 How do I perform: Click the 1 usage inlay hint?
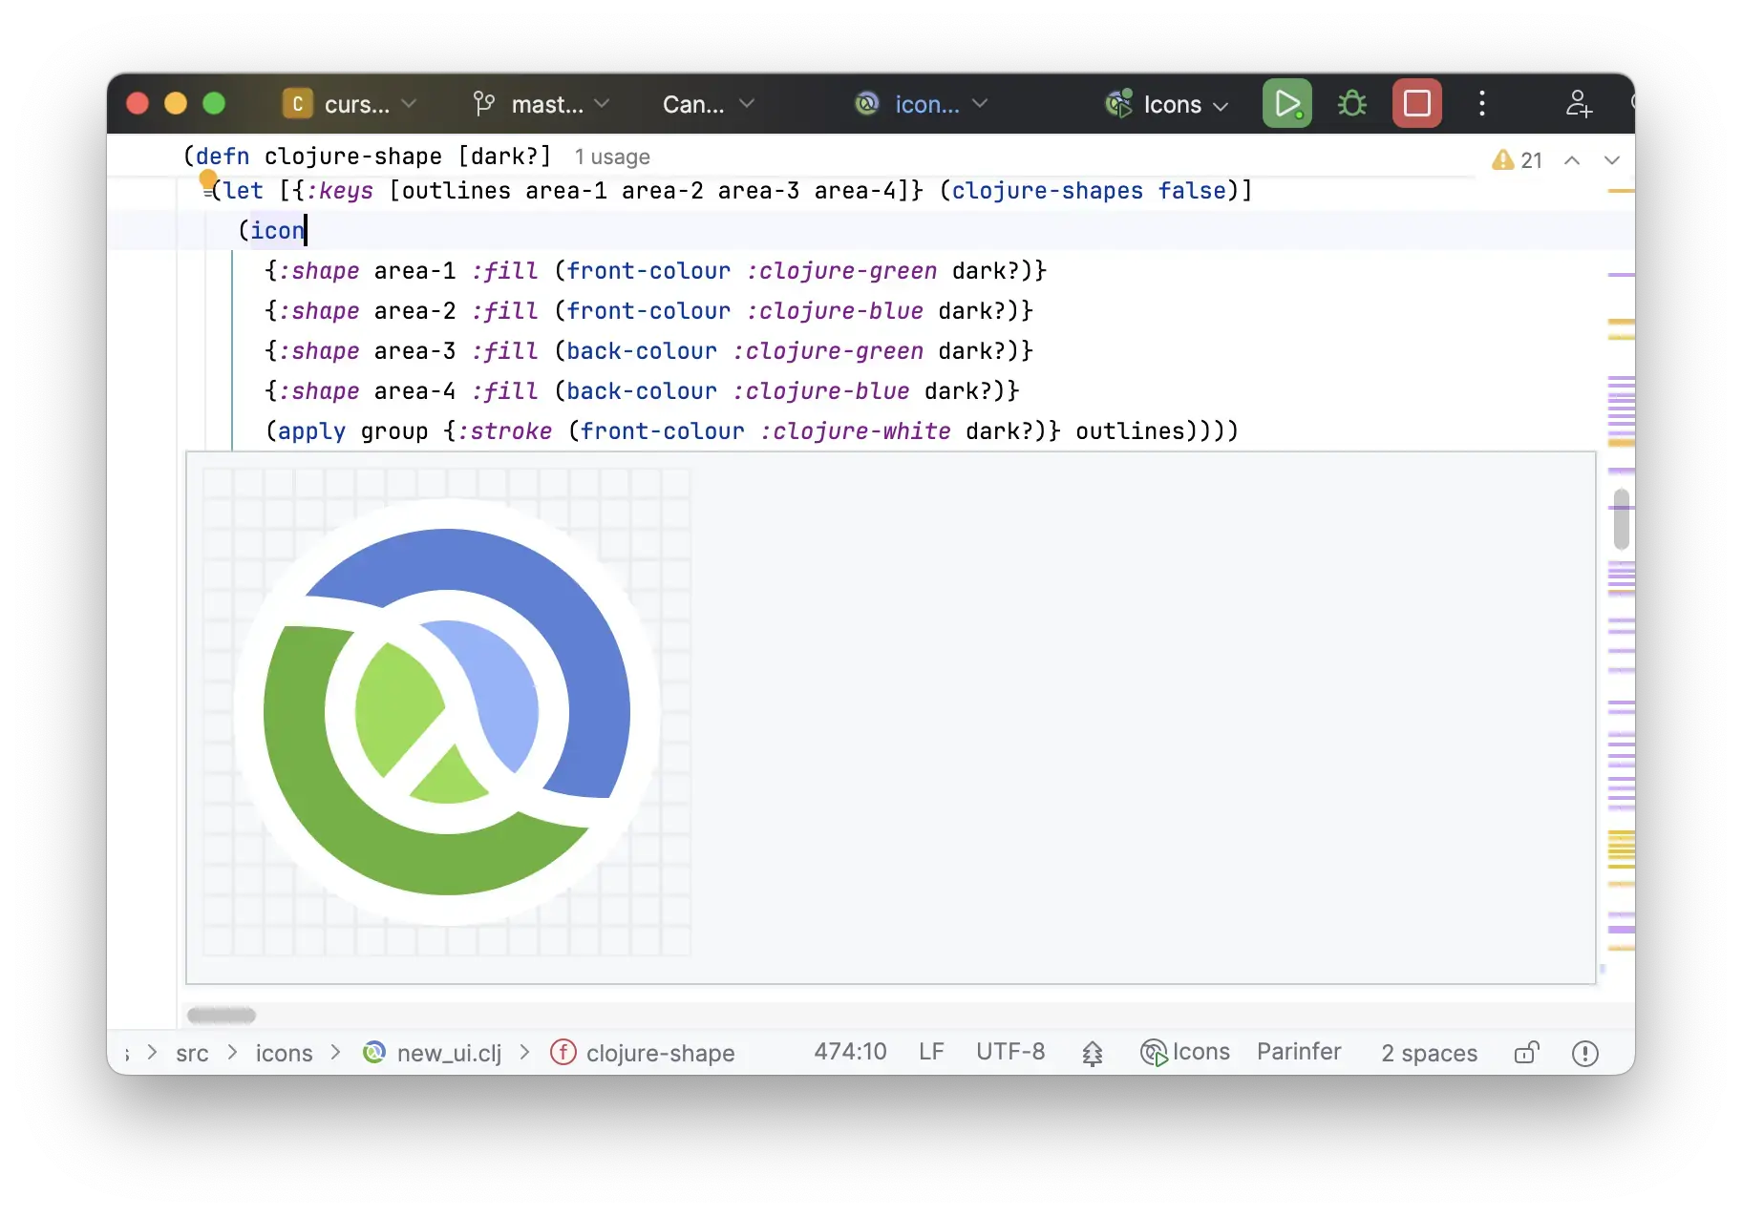click(612, 157)
